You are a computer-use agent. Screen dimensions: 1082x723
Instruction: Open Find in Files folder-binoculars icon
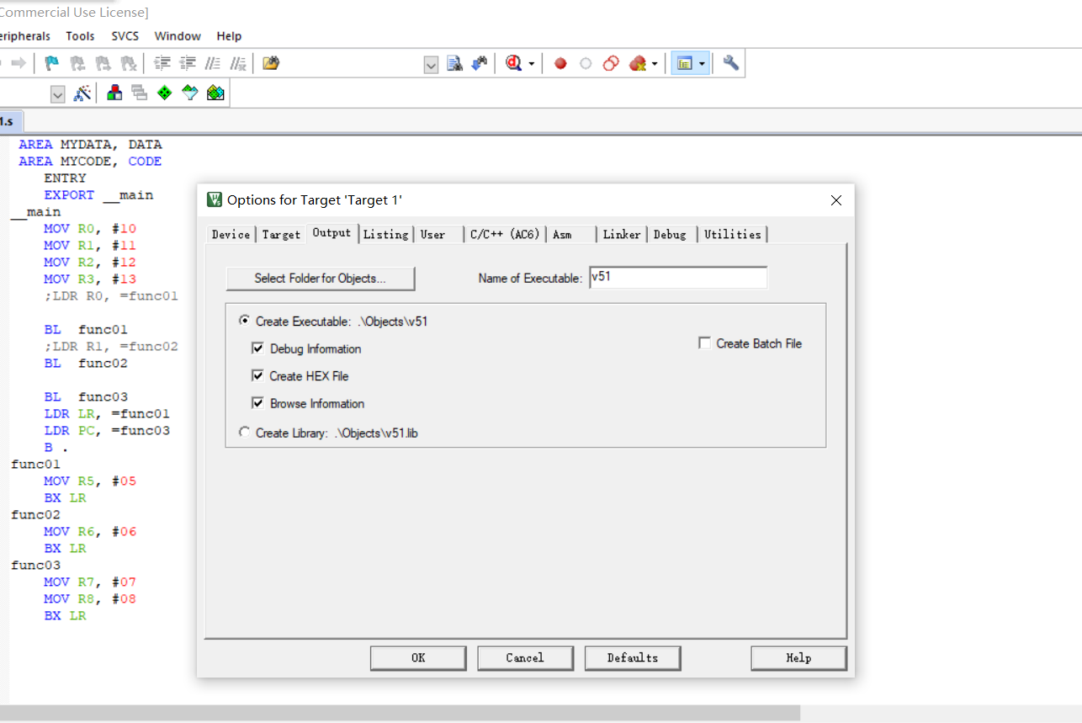pyautogui.click(x=271, y=63)
